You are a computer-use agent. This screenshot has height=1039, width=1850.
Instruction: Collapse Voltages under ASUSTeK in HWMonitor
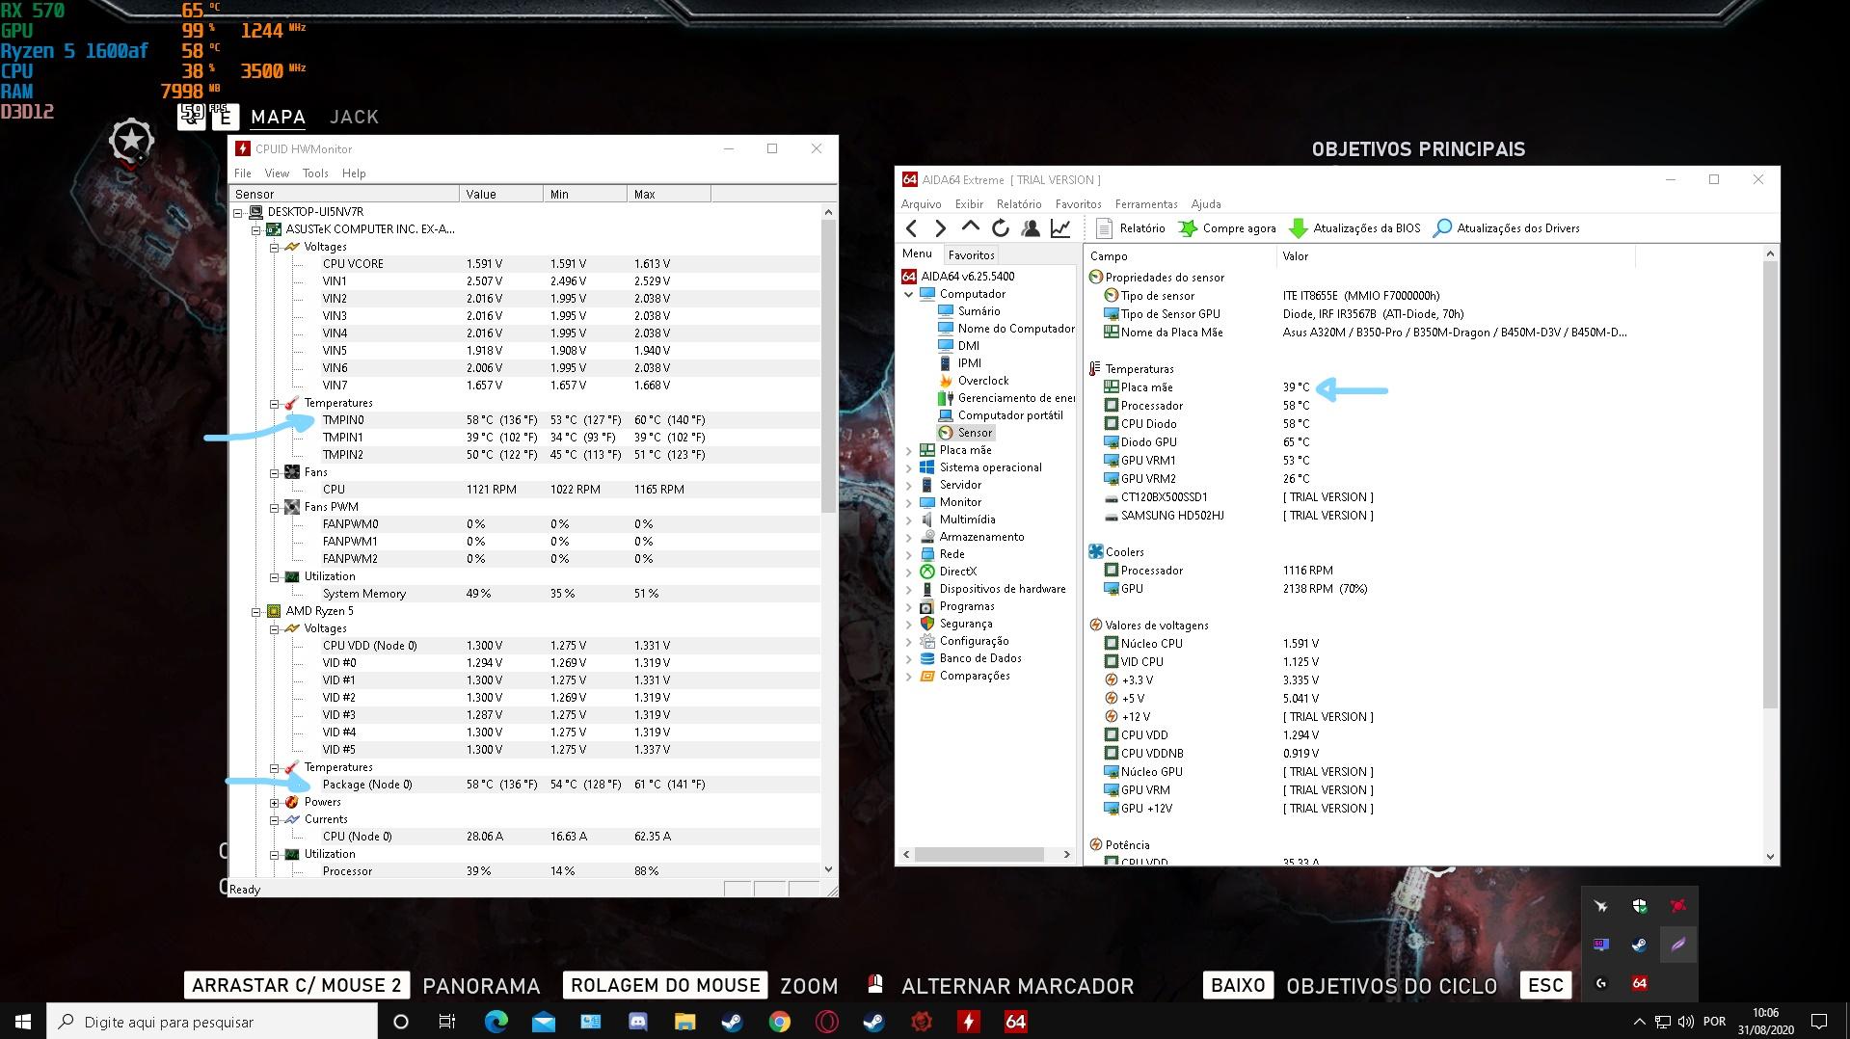(275, 247)
